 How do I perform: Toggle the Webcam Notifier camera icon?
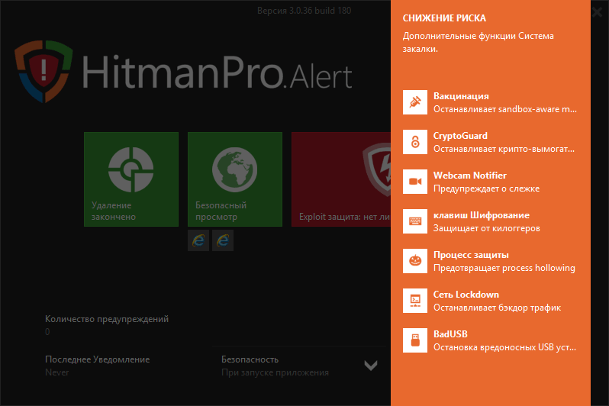pos(415,182)
